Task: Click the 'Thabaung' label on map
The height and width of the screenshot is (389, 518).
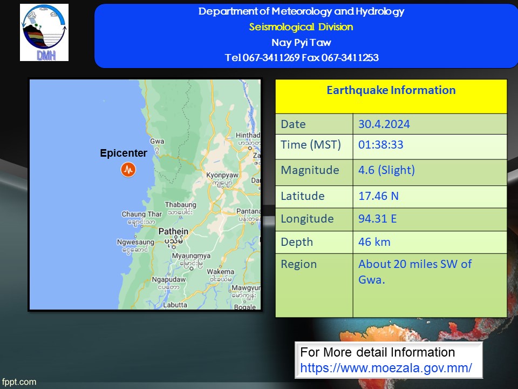Action: [180, 205]
